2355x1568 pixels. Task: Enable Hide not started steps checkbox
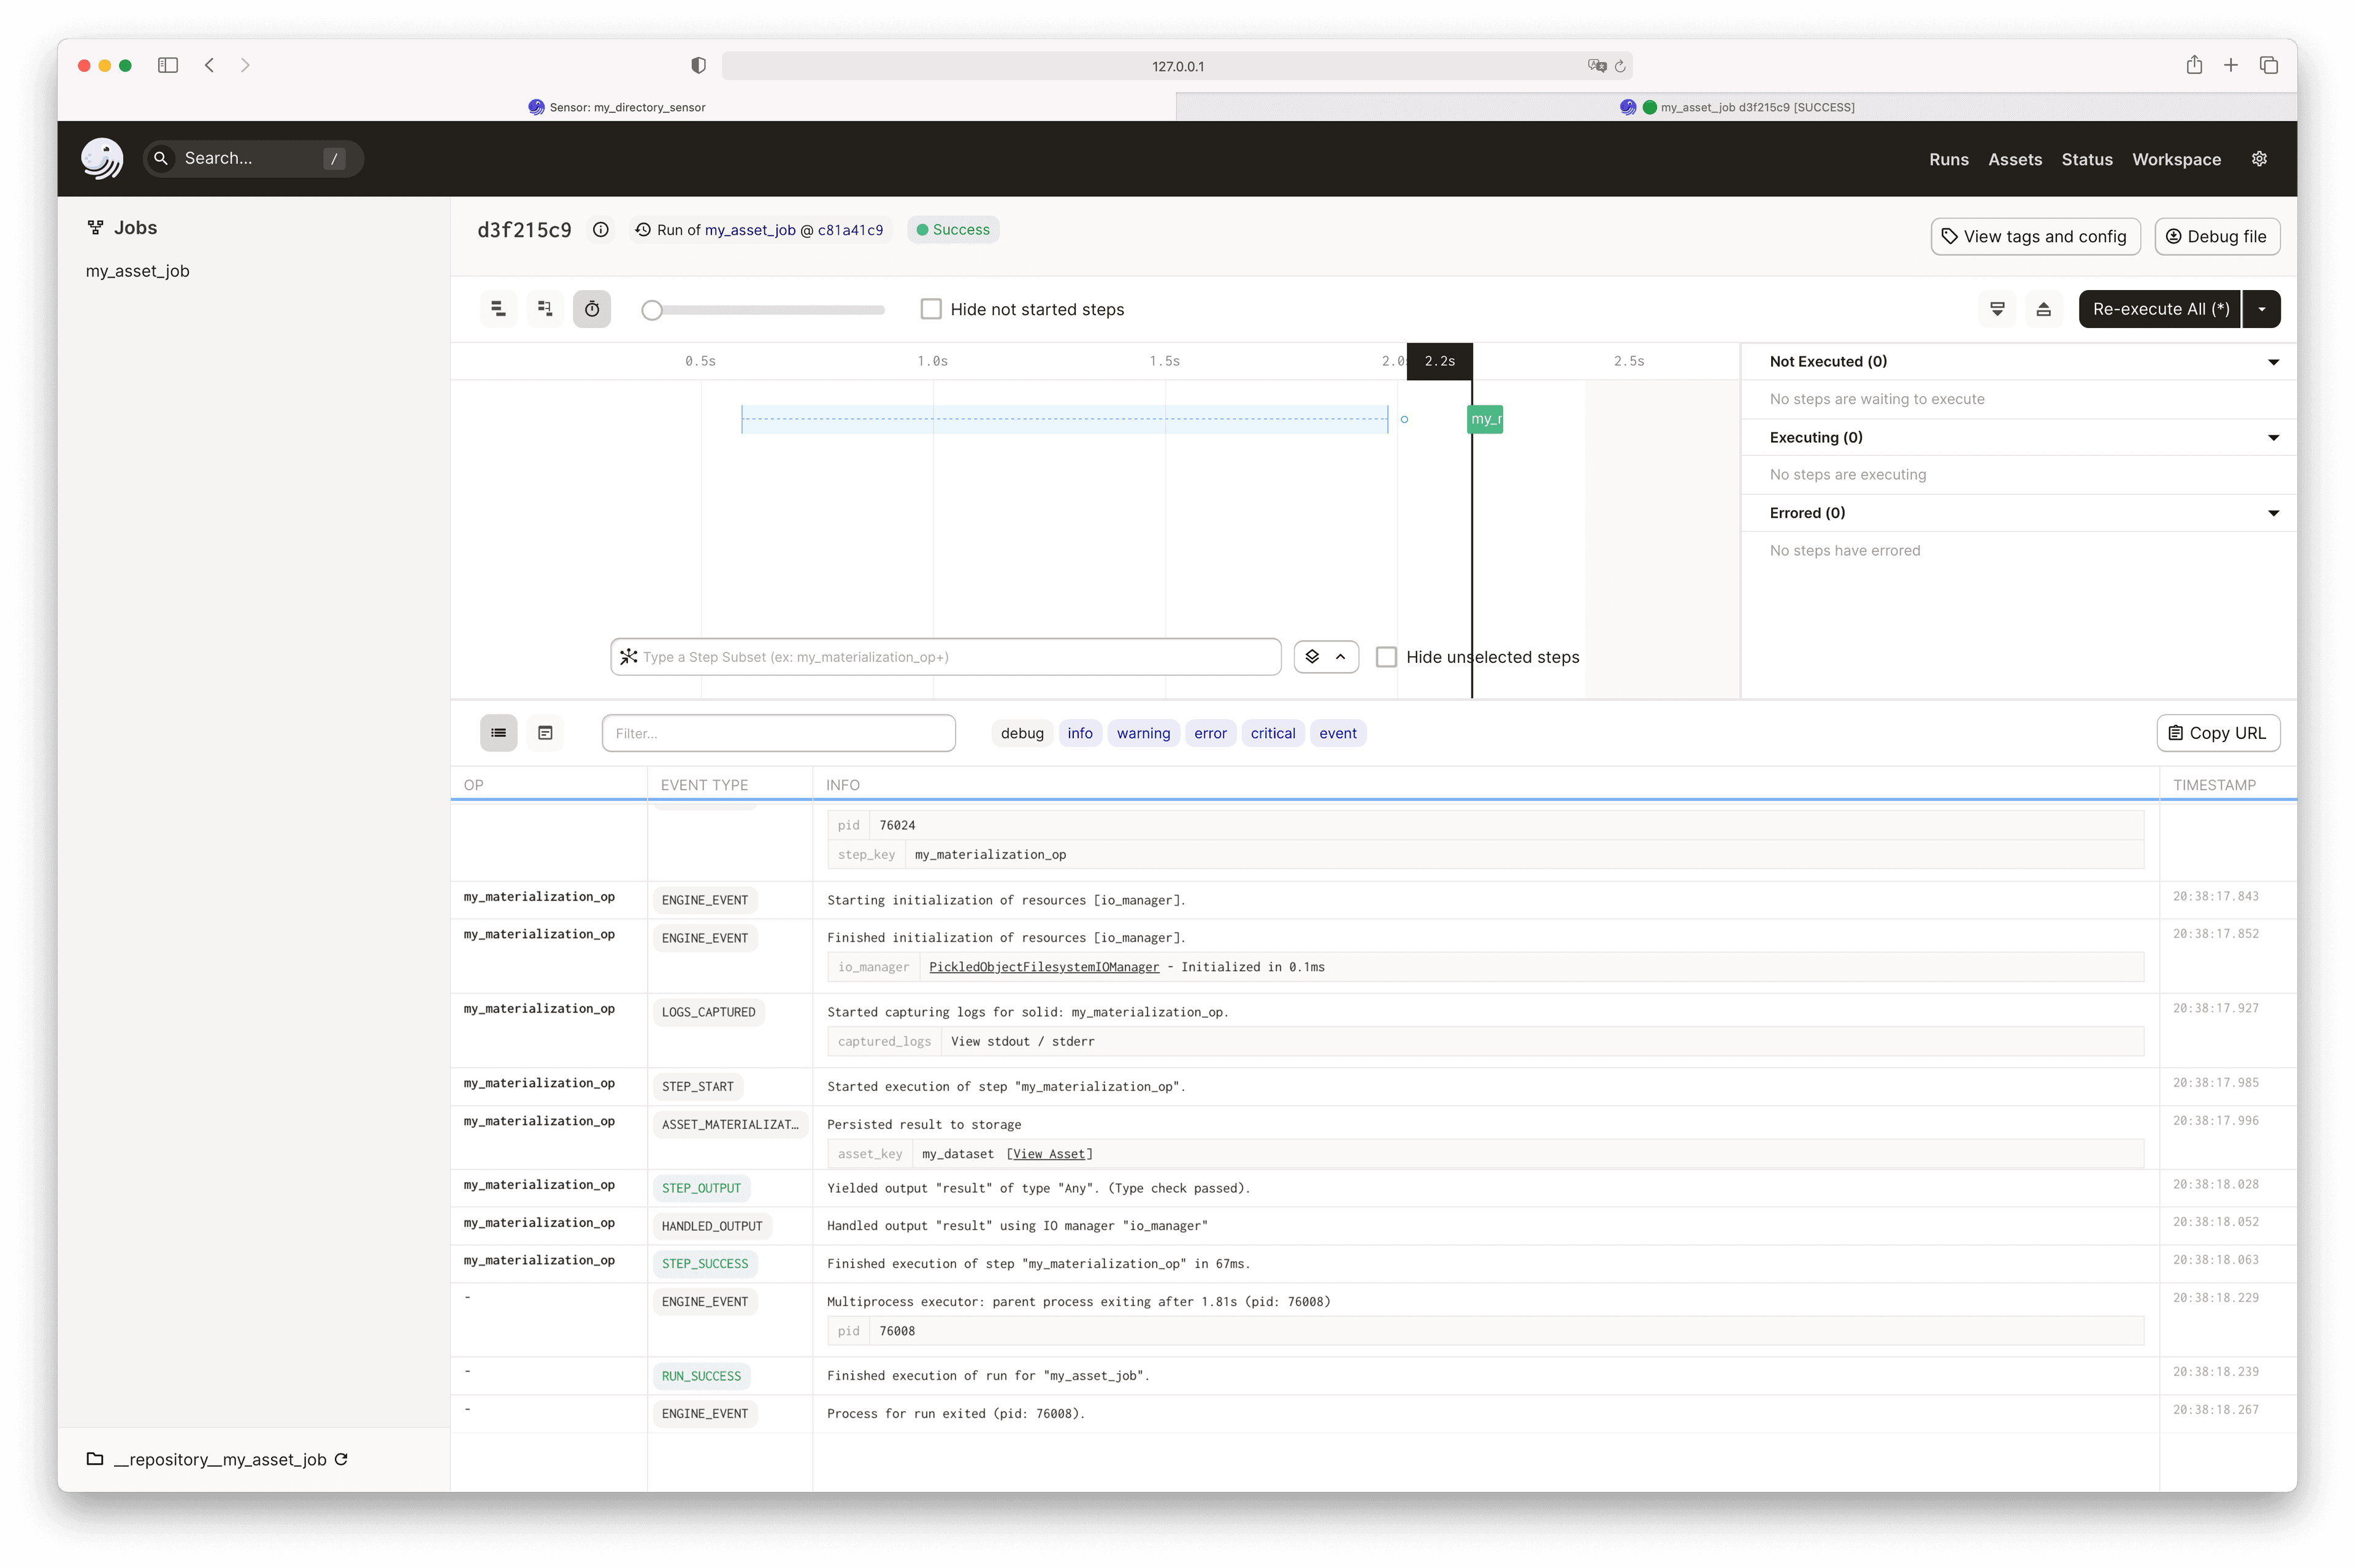point(931,309)
